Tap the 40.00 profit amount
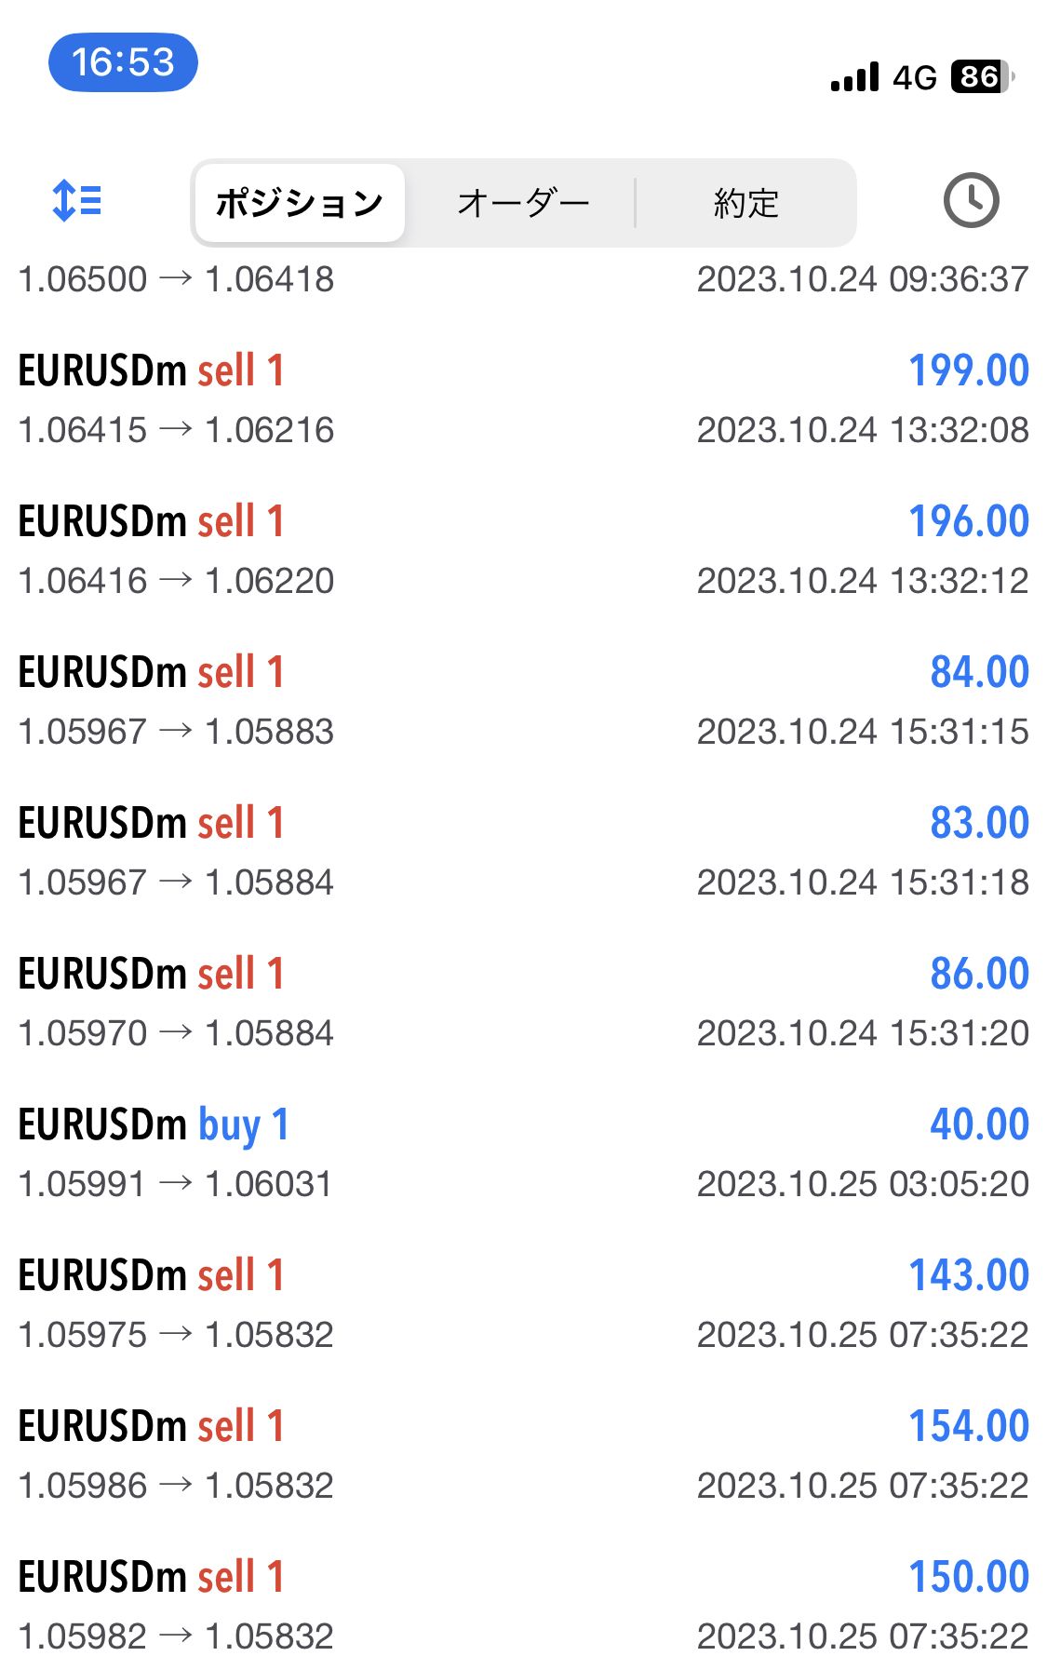 coord(979,1124)
